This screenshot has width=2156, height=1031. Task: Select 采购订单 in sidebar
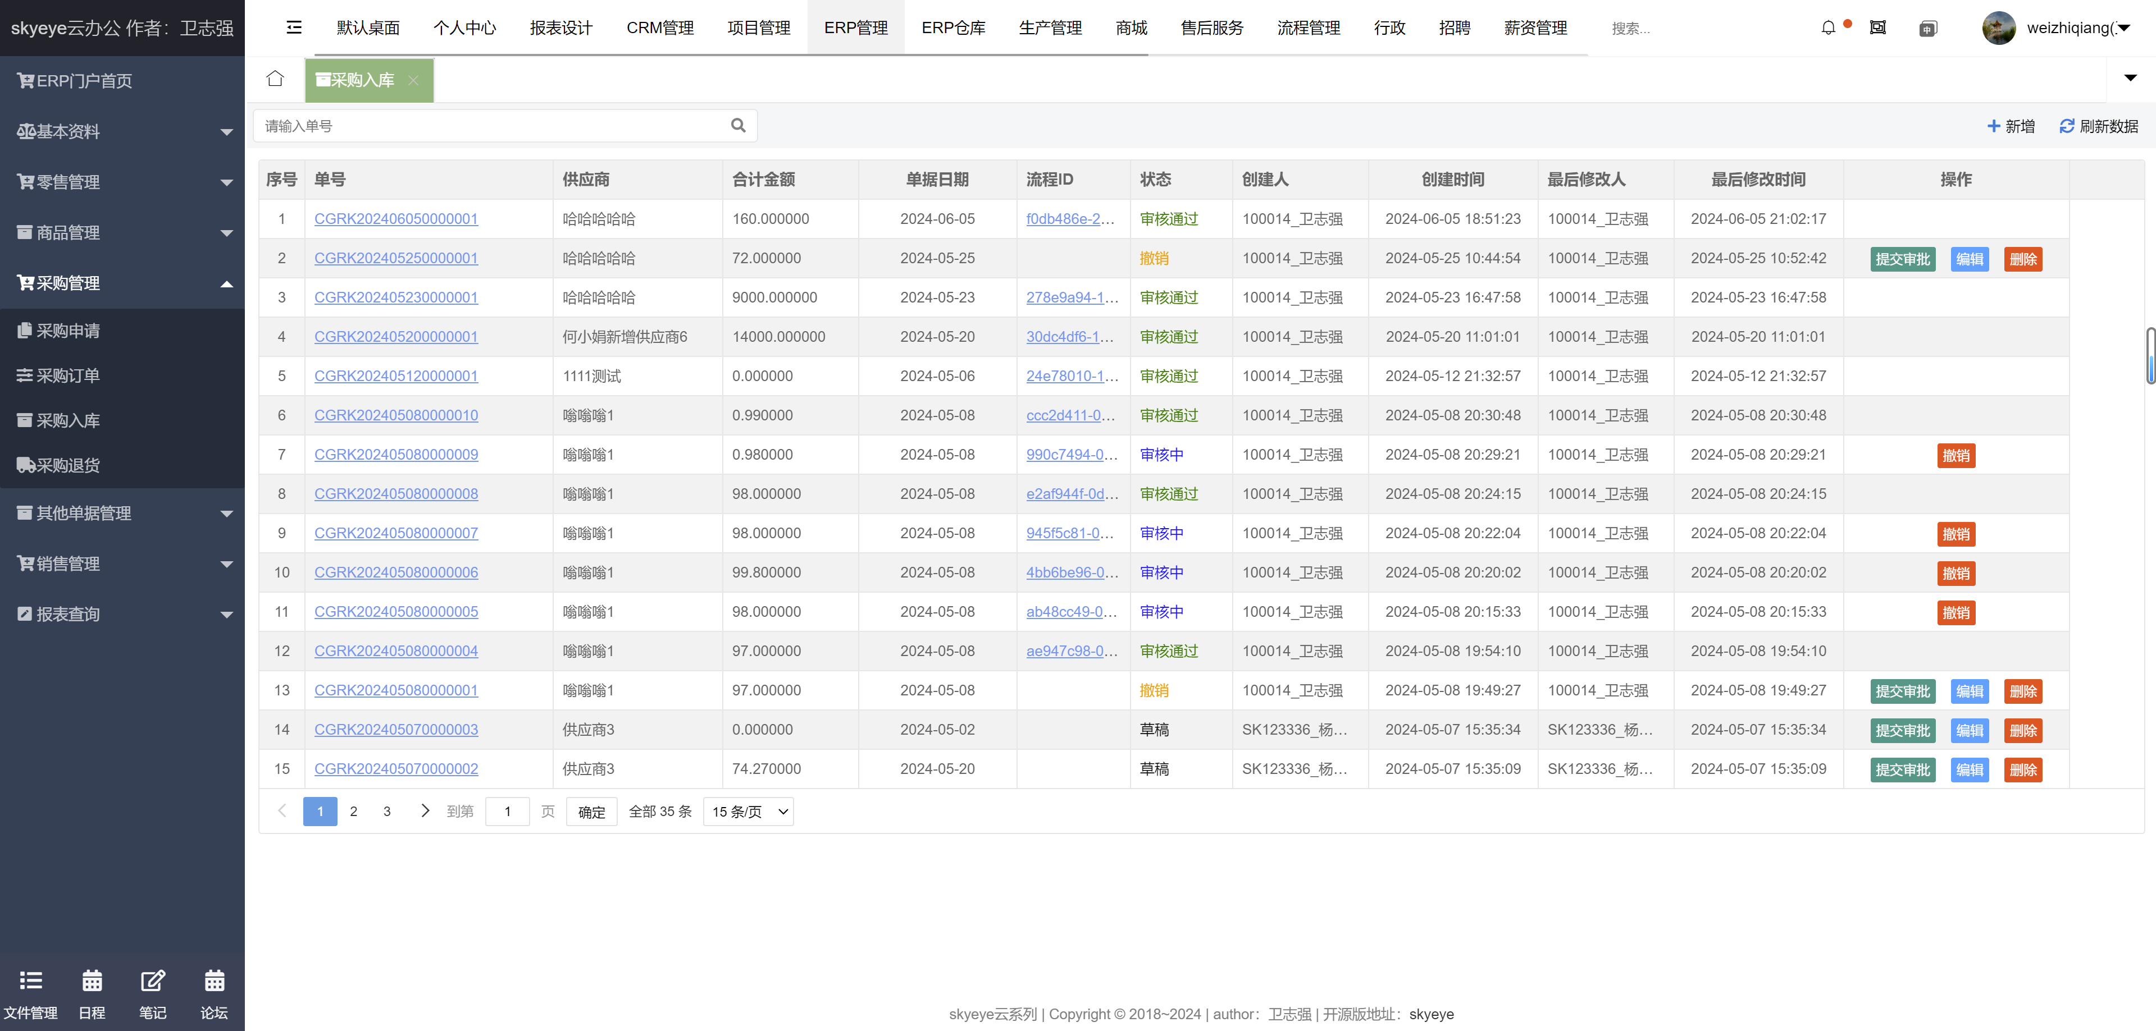[x=69, y=375]
